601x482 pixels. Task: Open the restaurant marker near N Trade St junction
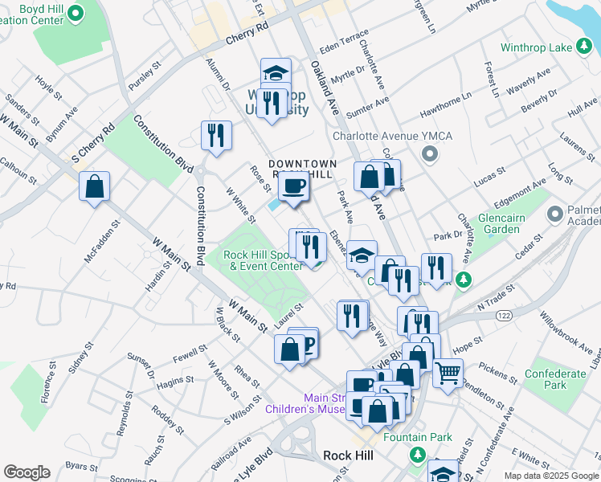click(423, 324)
